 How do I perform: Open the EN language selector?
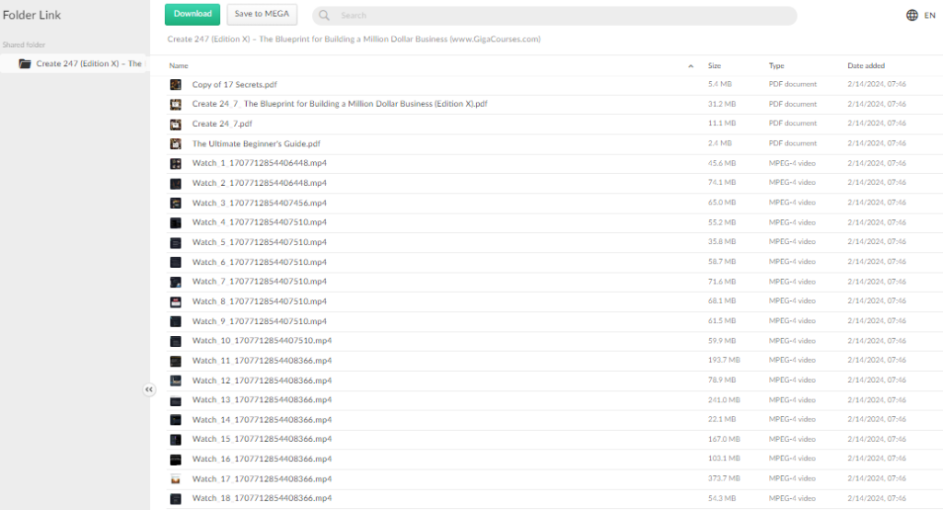click(x=929, y=16)
